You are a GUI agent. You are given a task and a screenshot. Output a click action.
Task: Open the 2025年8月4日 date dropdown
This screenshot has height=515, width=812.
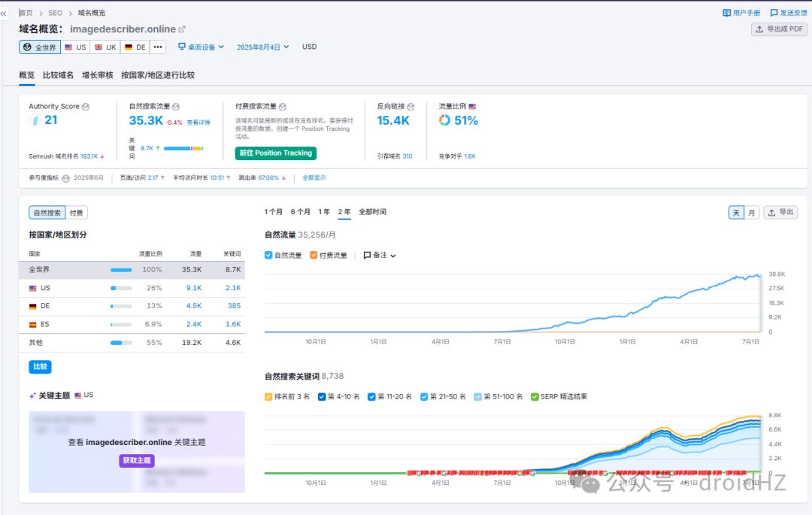point(262,47)
